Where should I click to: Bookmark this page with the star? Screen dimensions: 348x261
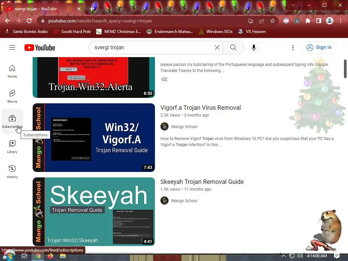[273, 21]
